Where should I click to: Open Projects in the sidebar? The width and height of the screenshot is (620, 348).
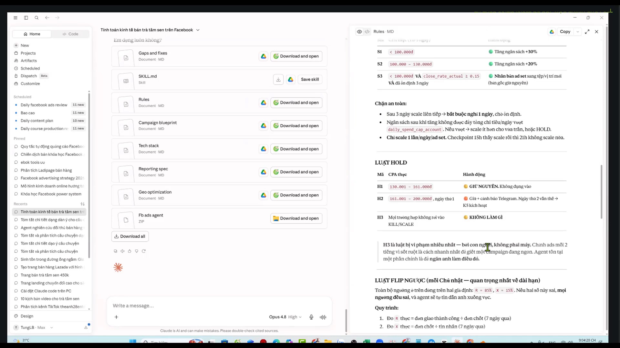tap(28, 53)
